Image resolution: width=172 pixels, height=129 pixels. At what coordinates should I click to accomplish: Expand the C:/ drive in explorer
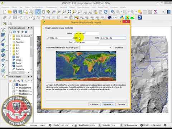10,45
